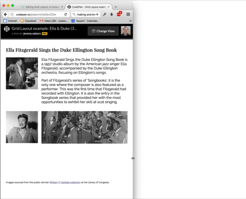246x199 pixels.
Task: Click the CodePen logo icon
Action: 7,29
